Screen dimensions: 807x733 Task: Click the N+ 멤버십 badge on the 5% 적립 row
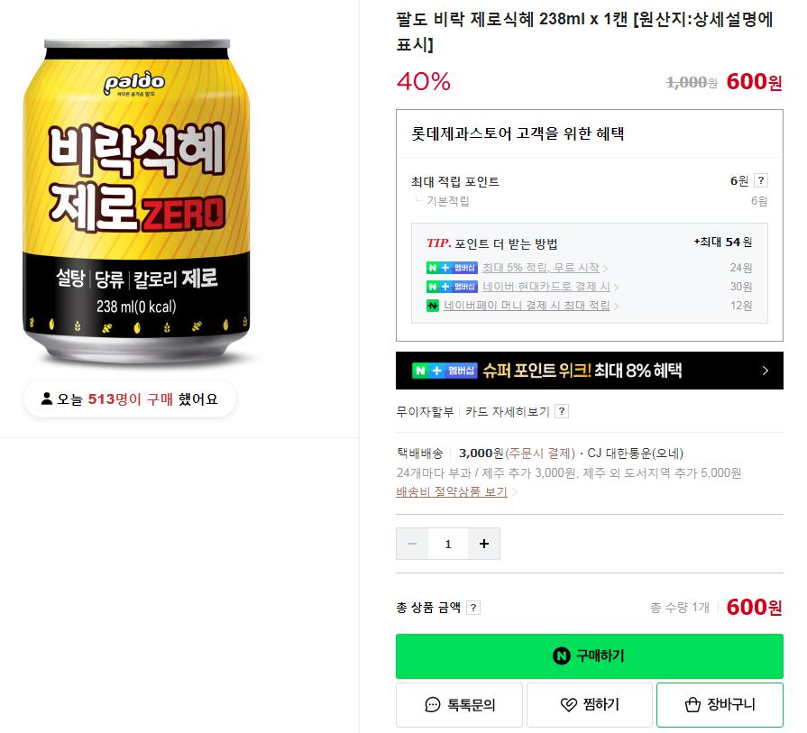pyautogui.click(x=452, y=268)
